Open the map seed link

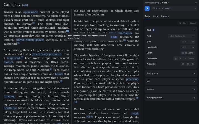[14, 58]
